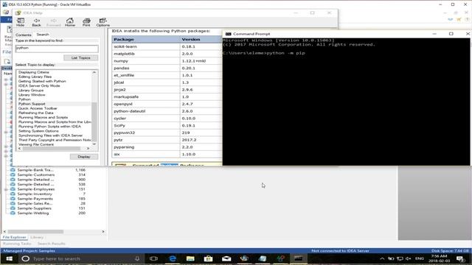Select topic Editing Library Files
Image resolution: width=472 pixels, height=265 pixels.
[x=35, y=77]
